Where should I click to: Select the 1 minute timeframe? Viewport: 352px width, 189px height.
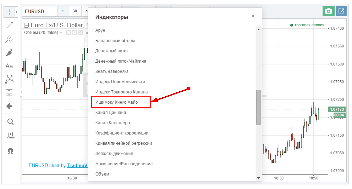(x=63, y=11)
